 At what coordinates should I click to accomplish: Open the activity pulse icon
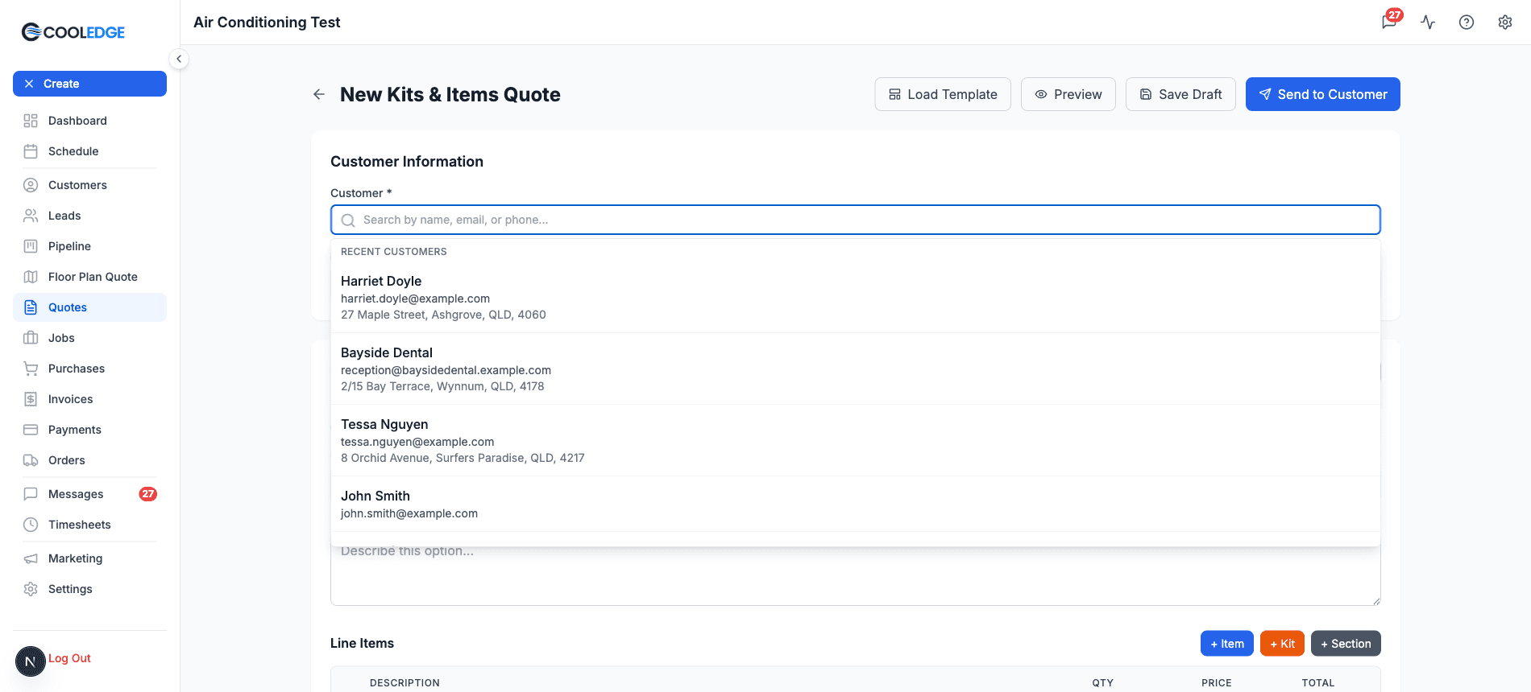(x=1428, y=23)
